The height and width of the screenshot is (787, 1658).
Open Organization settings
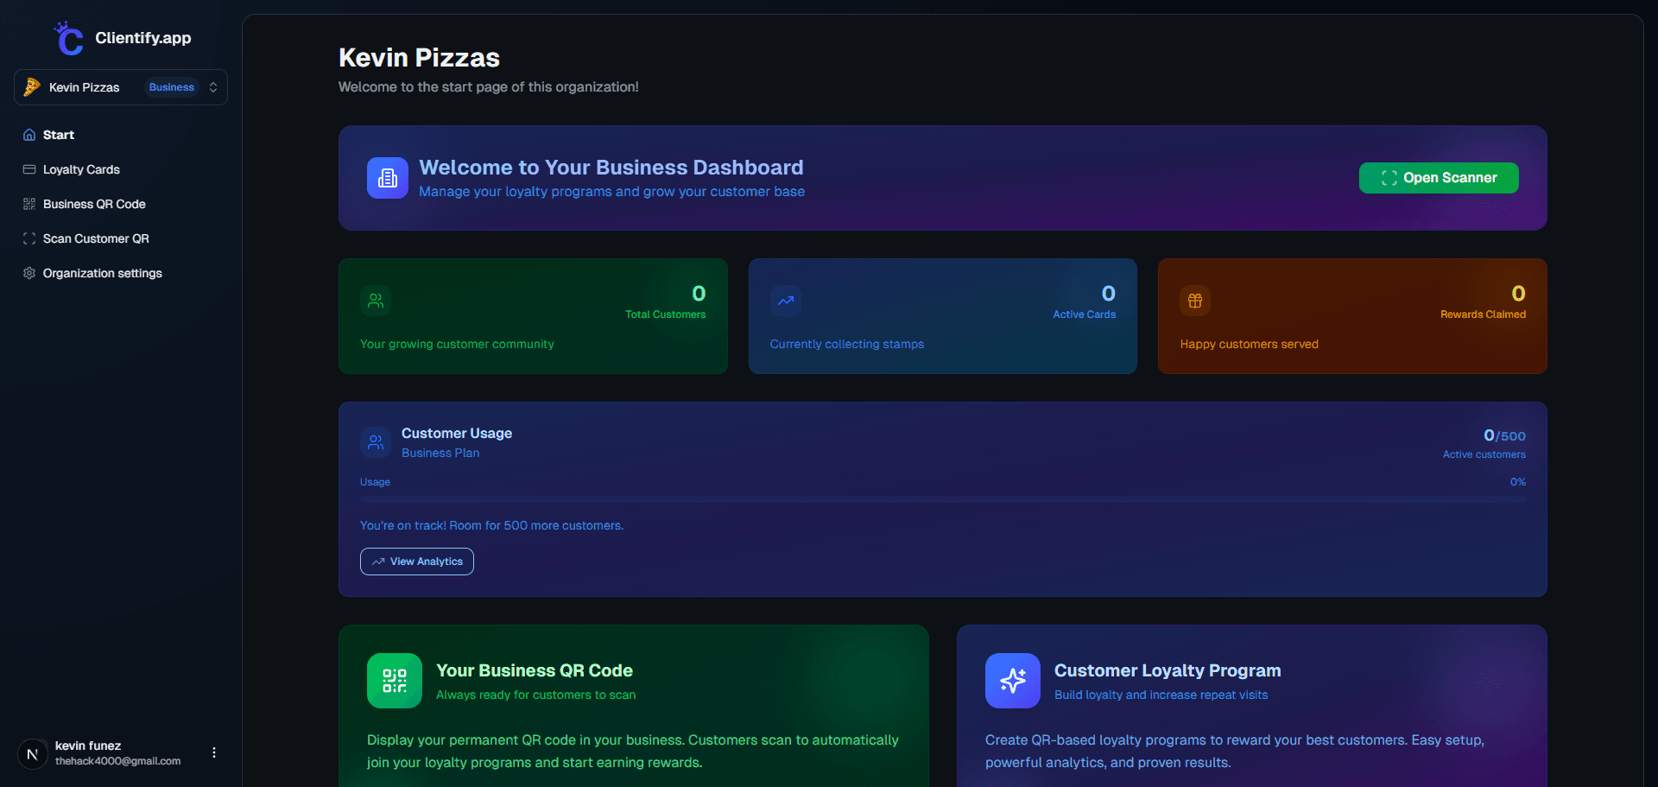(x=102, y=273)
